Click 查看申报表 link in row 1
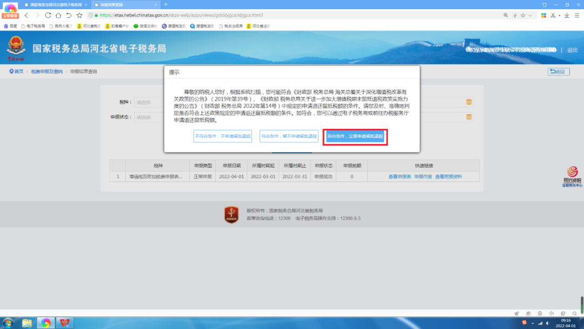Viewport: 584px width, 329px height. click(400, 176)
